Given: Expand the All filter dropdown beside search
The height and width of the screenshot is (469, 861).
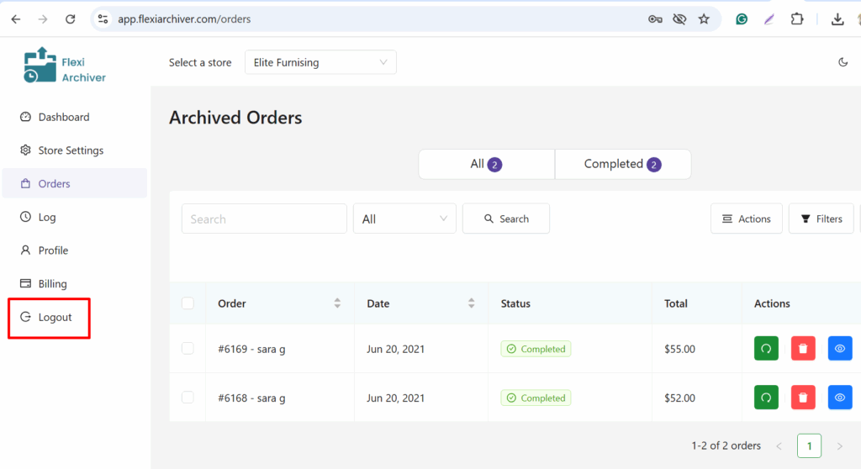Looking at the screenshot, I should 404,219.
